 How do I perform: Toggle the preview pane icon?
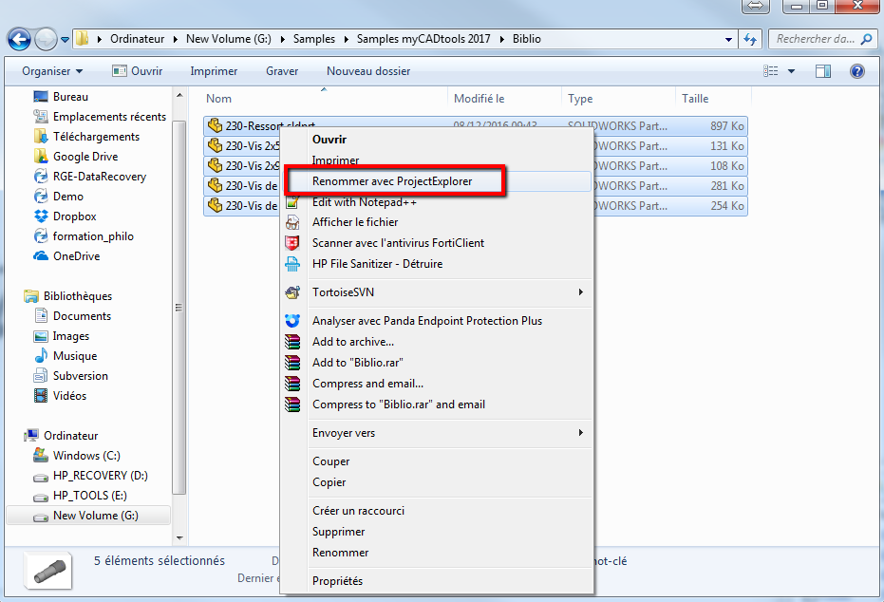(x=823, y=71)
